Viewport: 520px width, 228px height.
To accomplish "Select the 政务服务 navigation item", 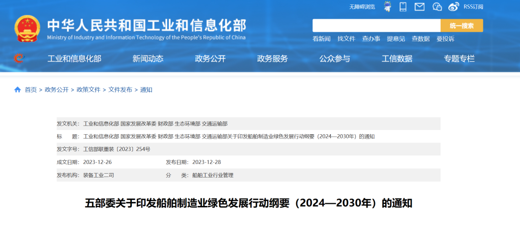I will point(273,59).
